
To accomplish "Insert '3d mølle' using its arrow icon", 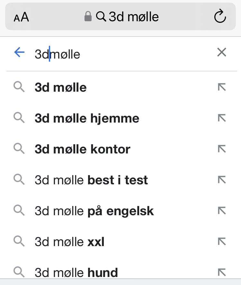I will 222,87.
